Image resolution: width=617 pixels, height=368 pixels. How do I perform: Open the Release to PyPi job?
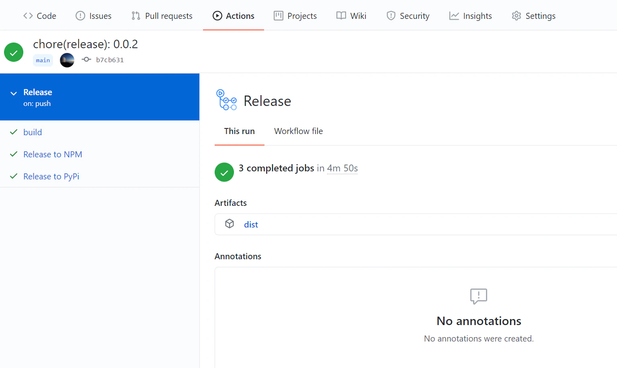point(51,176)
